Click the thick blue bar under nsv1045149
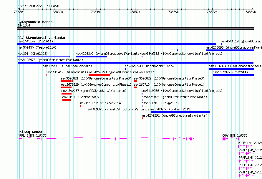 (117, 44)
